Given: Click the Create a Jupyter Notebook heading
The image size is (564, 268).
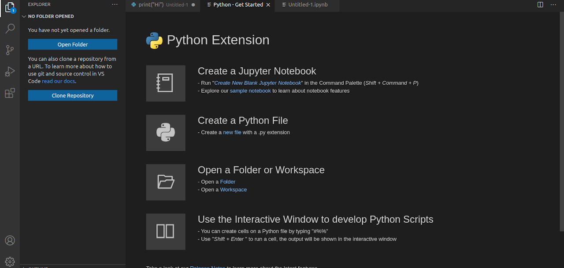Looking at the screenshot, I should pos(257,71).
